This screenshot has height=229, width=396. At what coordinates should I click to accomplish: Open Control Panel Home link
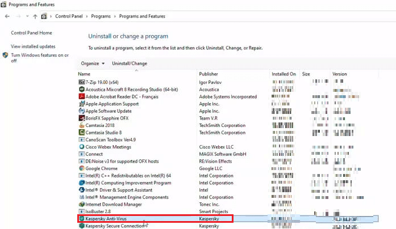coord(31,33)
